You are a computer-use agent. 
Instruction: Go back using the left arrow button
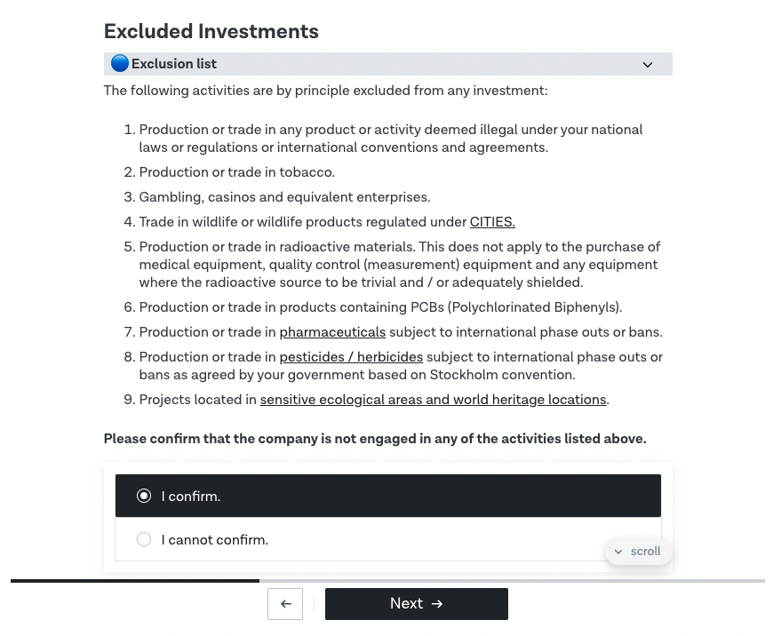point(285,604)
